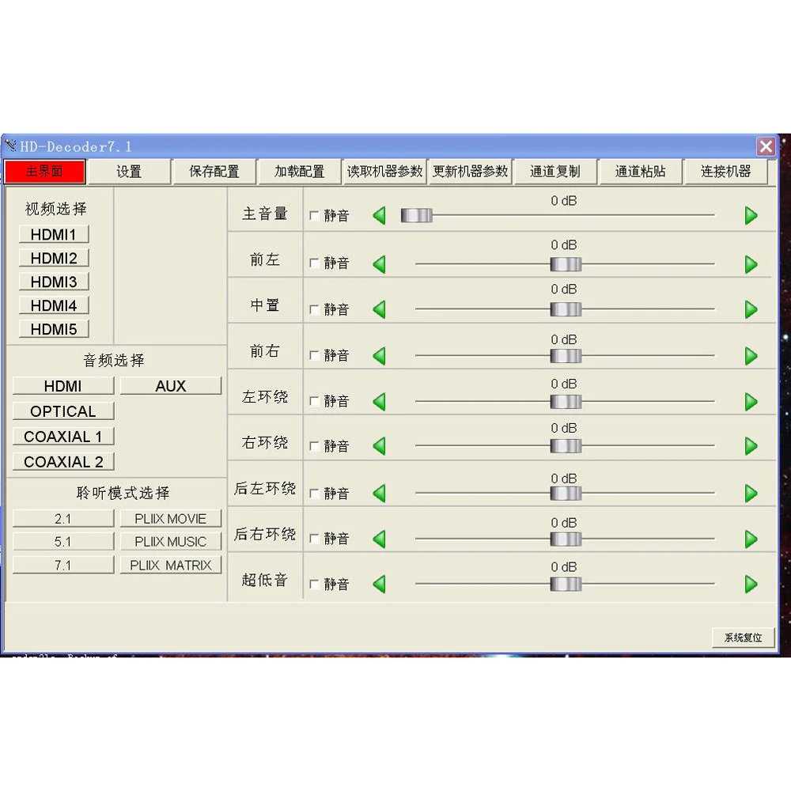Increase 超低音 level with right arrow

tap(751, 585)
